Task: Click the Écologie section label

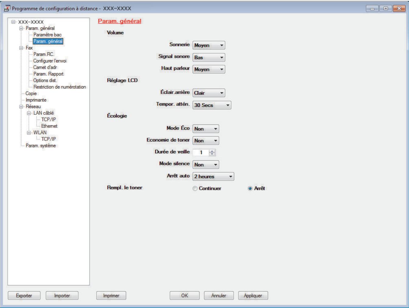Action: click(117, 116)
